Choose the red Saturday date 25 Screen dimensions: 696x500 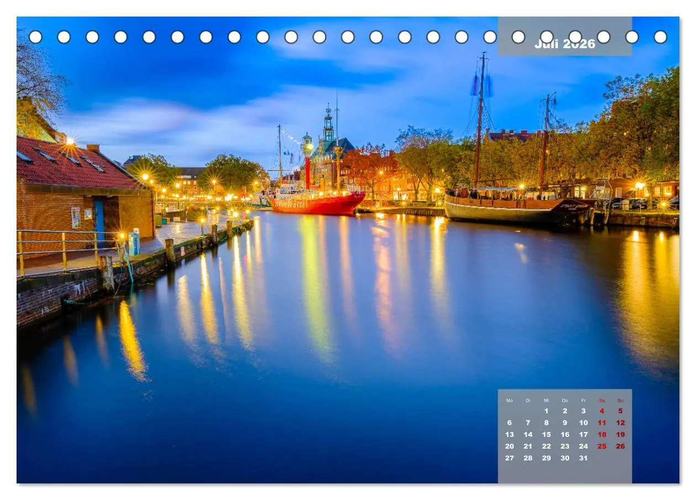602,446
